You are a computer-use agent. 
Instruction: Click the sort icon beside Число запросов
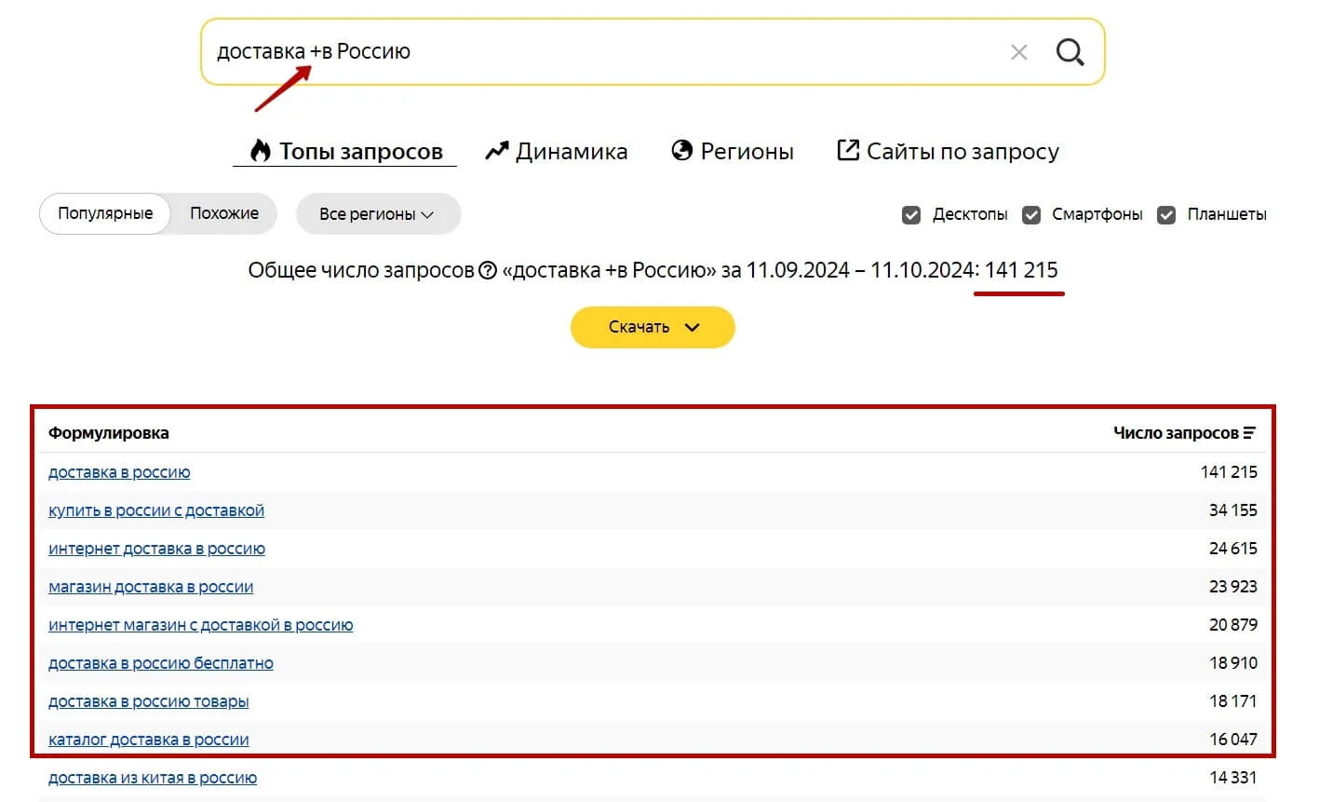[x=1249, y=433]
